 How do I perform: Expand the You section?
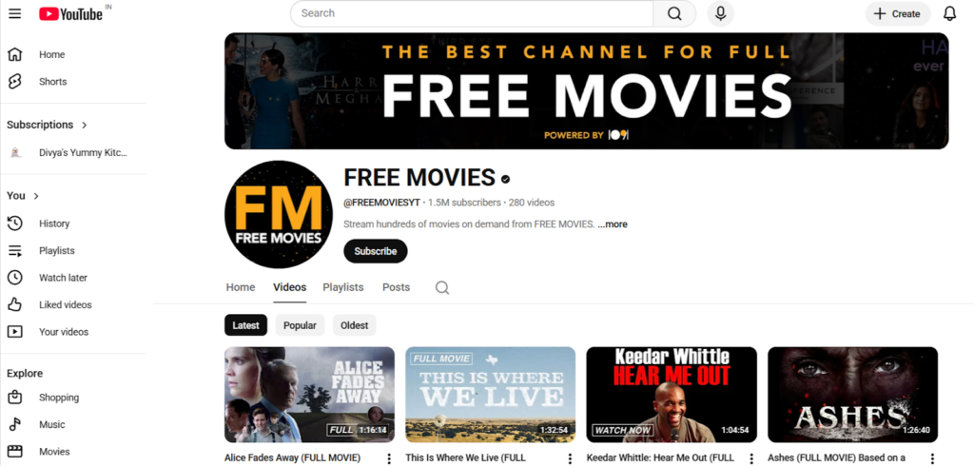24,196
